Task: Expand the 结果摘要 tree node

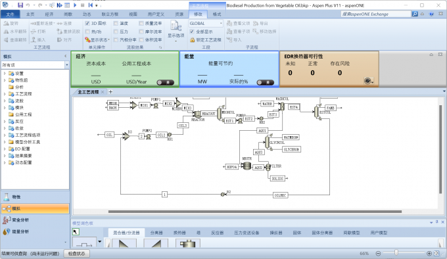Action: coord(5,156)
